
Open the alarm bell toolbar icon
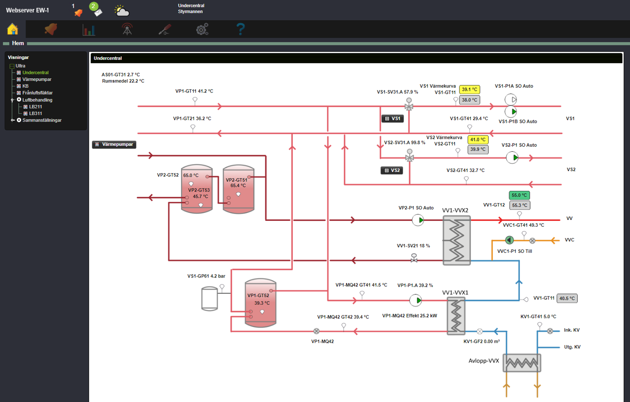pyautogui.click(x=51, y=29)
